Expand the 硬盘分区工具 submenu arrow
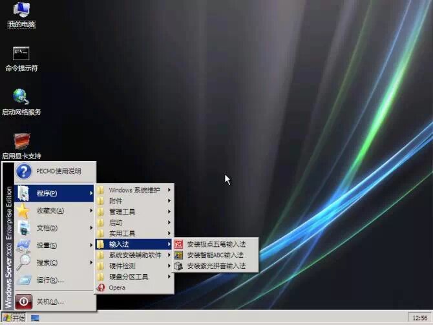The height and width of the screenshot is (325, 433). point(169,277)
